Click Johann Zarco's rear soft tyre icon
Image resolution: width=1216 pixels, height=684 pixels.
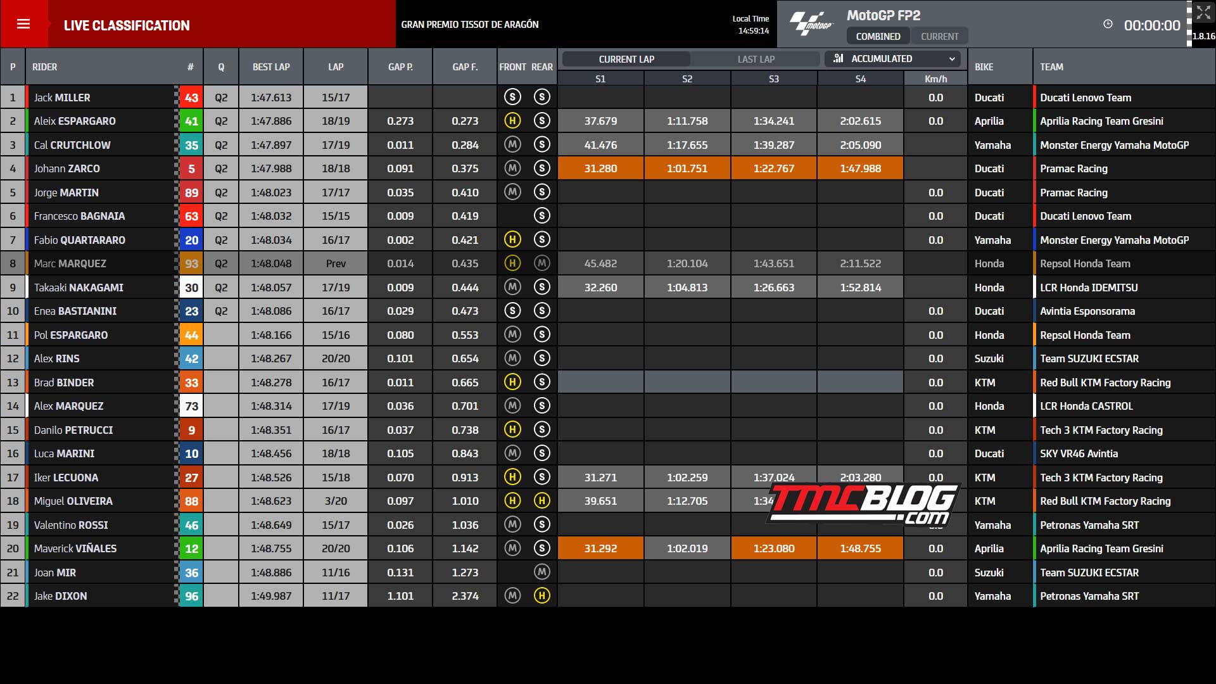[541, 168]
